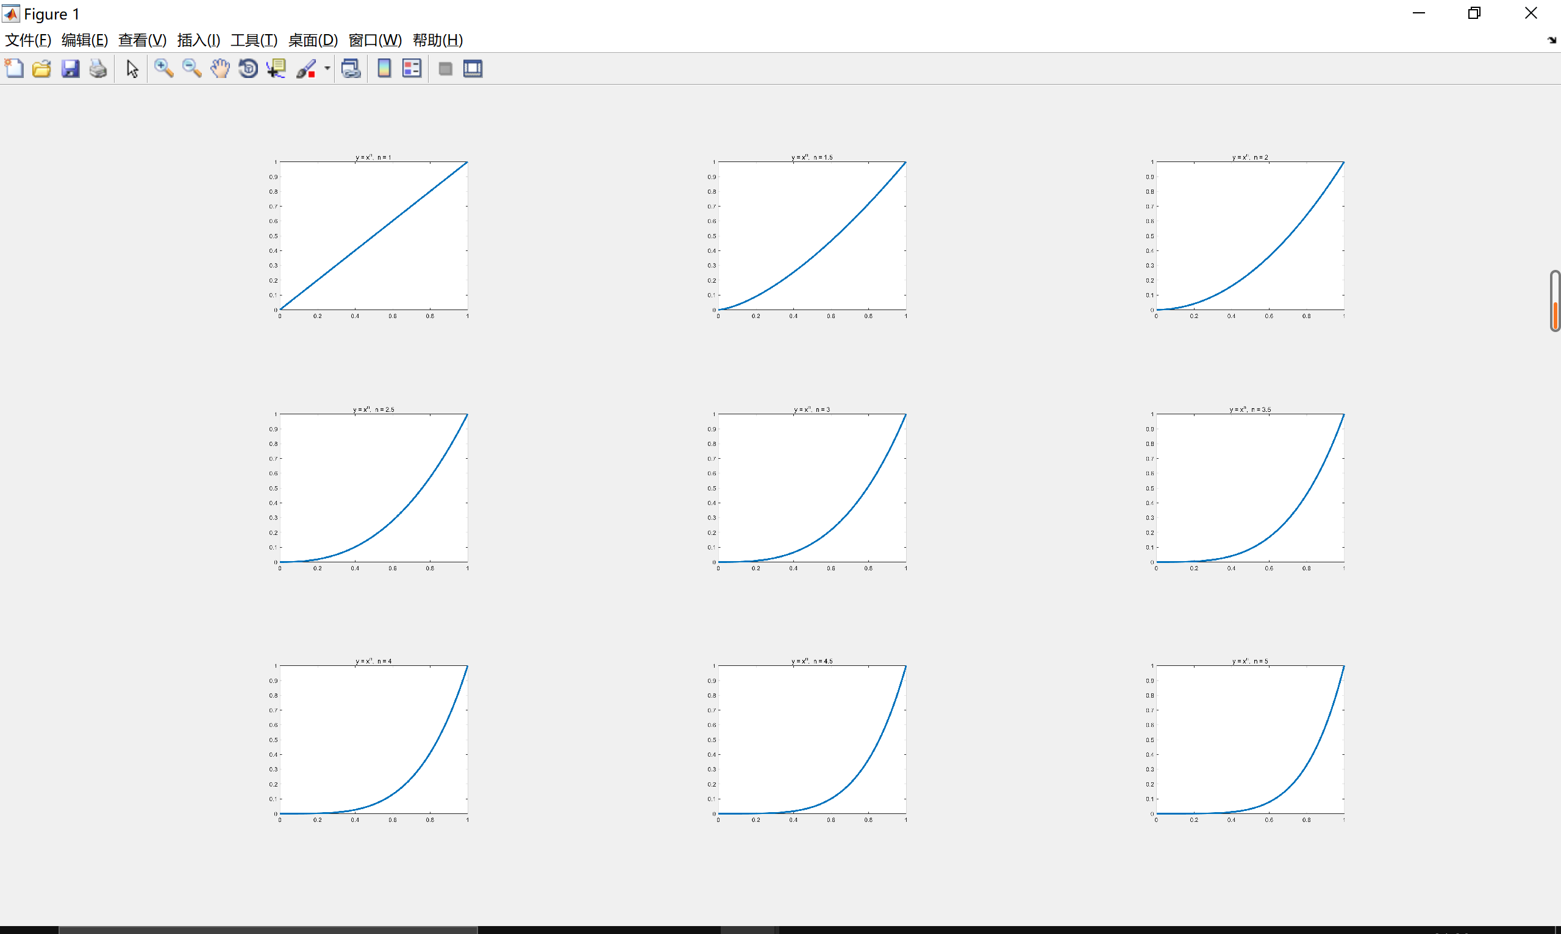Select the Data Cursor tool
Screen dimensions: 1561x934
click(x=276, y=69)
